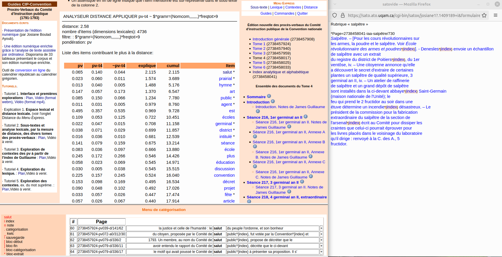Click the tracking protection shield in Firefox
Viewport: 502px width, 257px height.
click(335, 15)
